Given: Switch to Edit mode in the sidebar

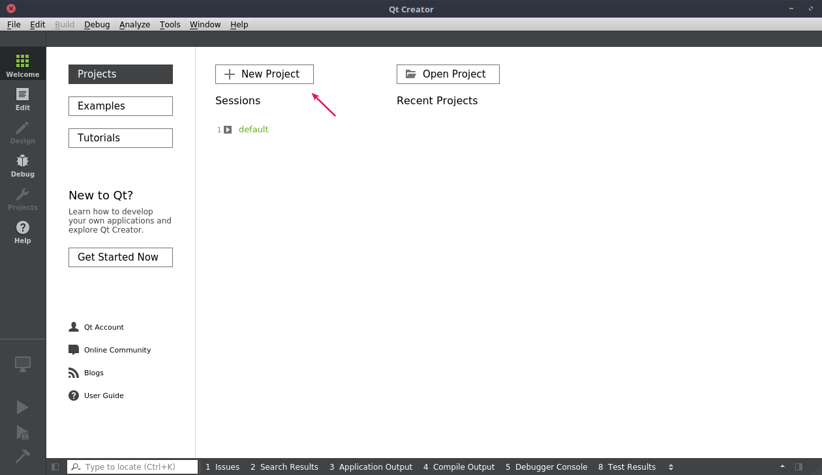Looking at the screenshot, I should coord(22,99).
